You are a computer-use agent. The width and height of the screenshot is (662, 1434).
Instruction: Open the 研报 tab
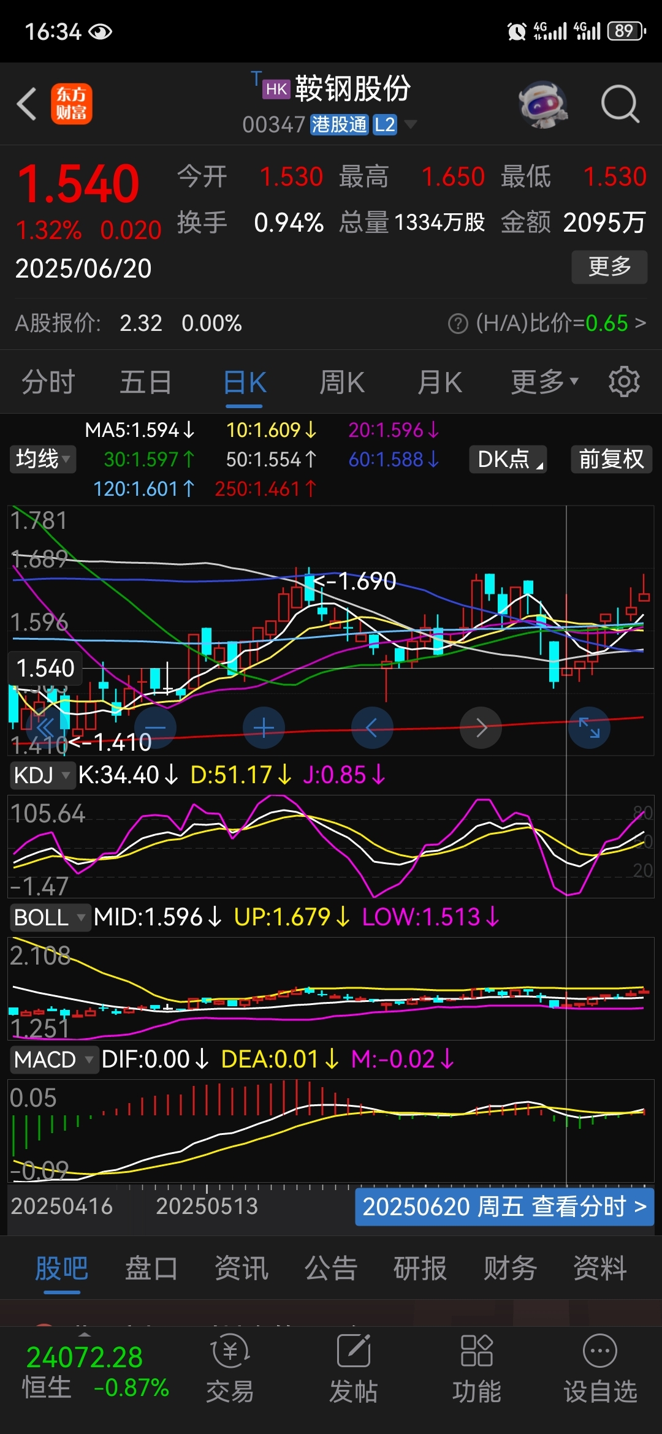tap(420, 1269)
